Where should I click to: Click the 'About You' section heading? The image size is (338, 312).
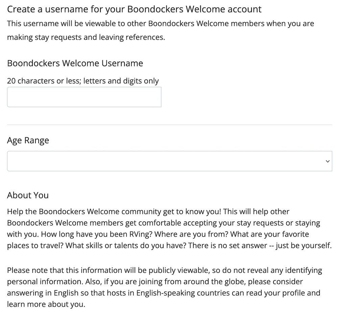[28, 195]
